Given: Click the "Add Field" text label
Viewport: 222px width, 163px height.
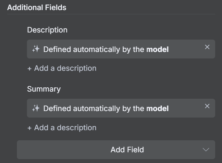Looking at the screenshot, I should coord(127,150).
